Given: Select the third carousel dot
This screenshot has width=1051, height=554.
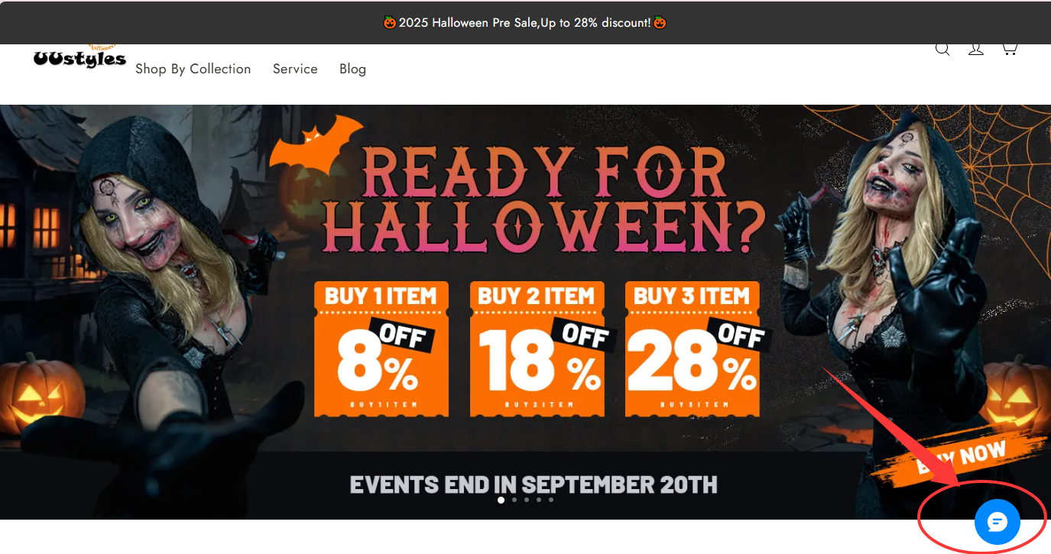Looking at the screenshot, I should (x=526, y=500).
